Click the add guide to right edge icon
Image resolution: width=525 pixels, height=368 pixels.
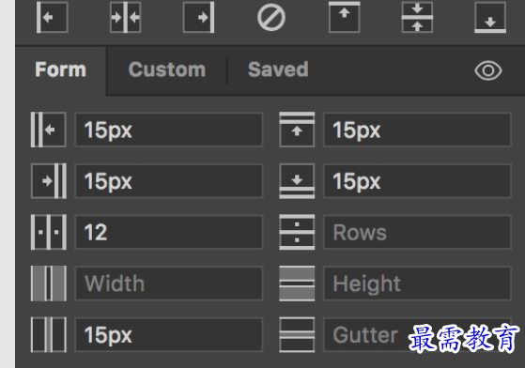pyautogui.click(x=198, y=18)
